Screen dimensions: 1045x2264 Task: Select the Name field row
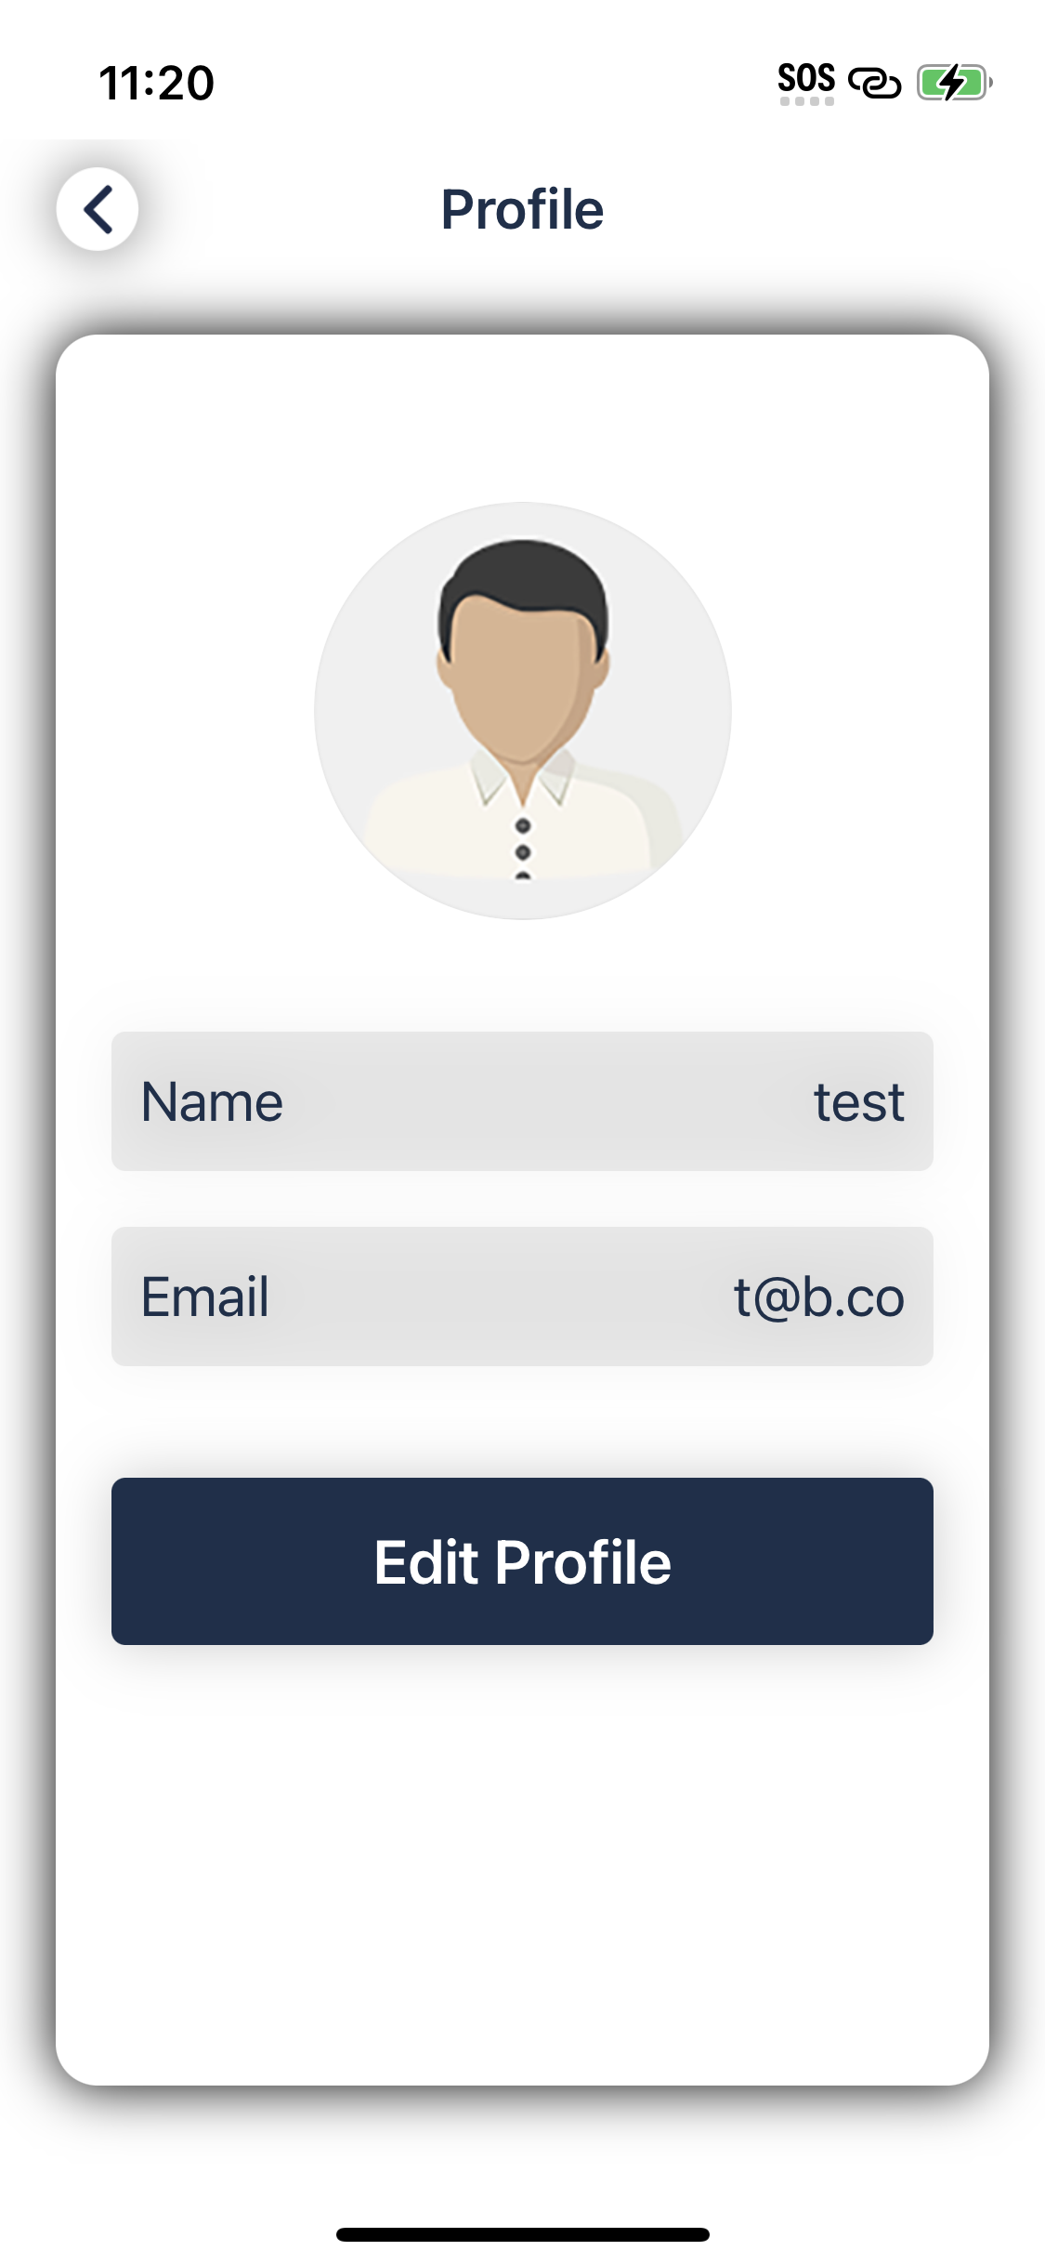click(x=522, y=1101)
